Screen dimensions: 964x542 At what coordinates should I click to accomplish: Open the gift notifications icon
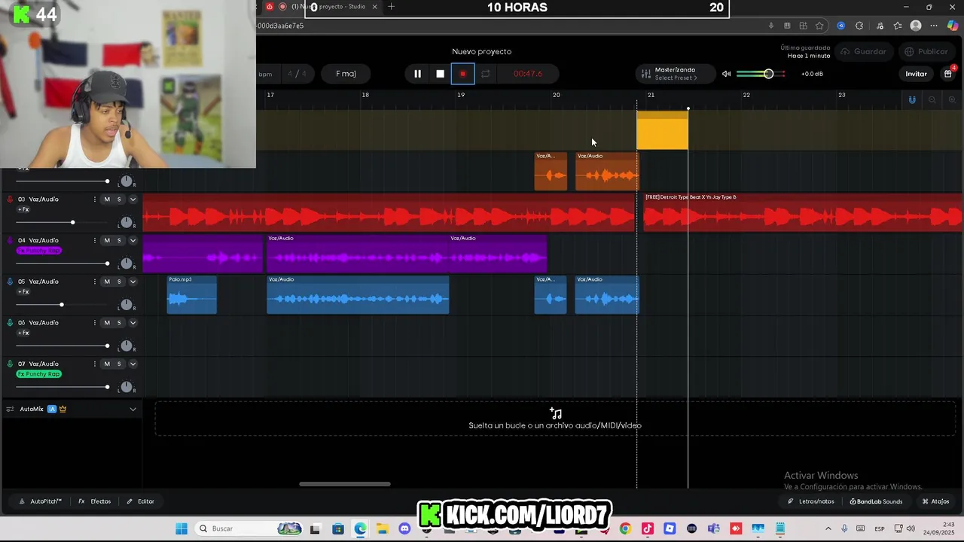point(948,74)
